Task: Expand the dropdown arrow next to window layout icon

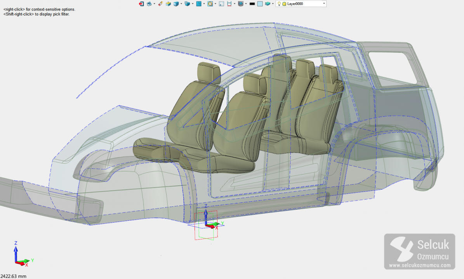Action: coord(204,3)
